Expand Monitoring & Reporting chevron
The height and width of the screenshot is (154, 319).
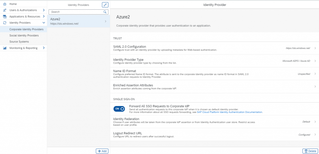pos(44,48)
